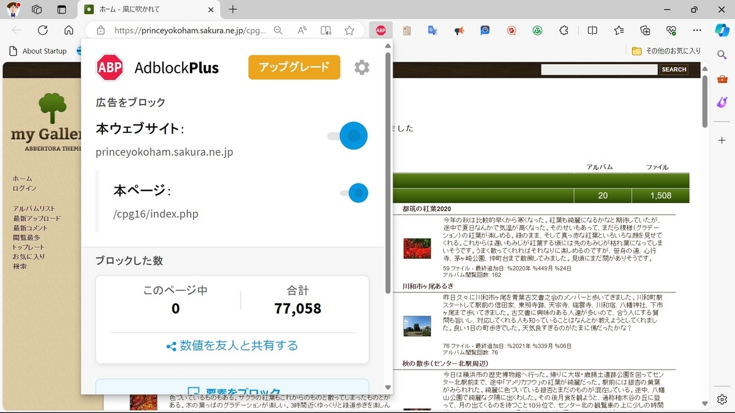
Task: Add this page to favorites star
Action: pos(349,30)
